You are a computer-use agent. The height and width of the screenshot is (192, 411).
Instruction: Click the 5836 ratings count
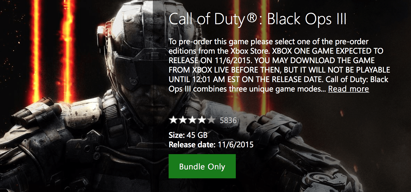click(x=228, y=120)
